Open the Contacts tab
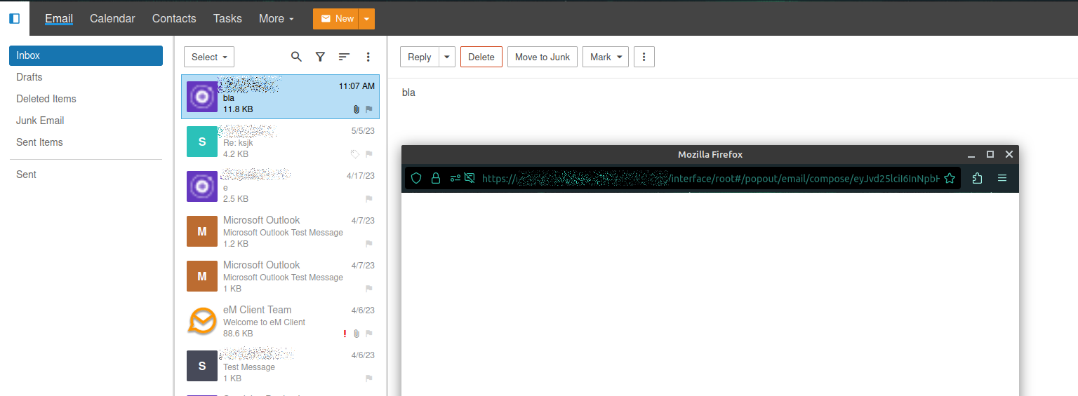This screenshot has height=396, width=1078. tap(174, 18)
